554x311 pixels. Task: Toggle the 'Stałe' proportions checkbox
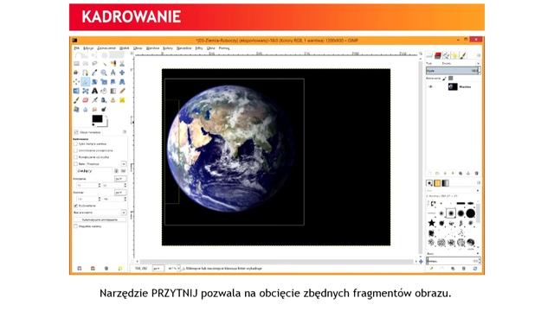click(x=75, y=164)
